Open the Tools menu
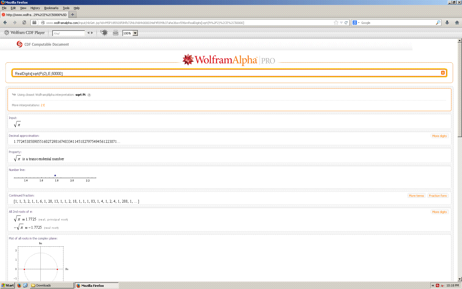 pyautogui.click(x=66, y=8)
